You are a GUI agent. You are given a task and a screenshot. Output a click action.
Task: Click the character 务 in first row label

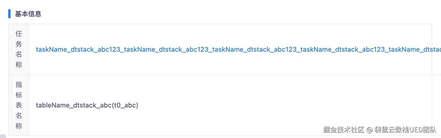pyautogui.click(x=19, y=44)
